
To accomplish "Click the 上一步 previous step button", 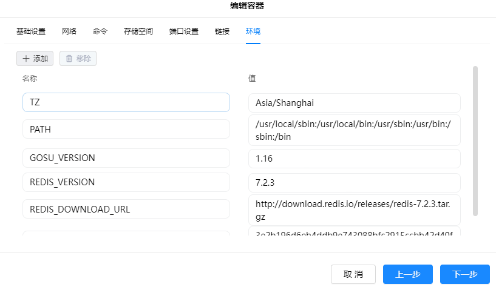I will (408, 274).
